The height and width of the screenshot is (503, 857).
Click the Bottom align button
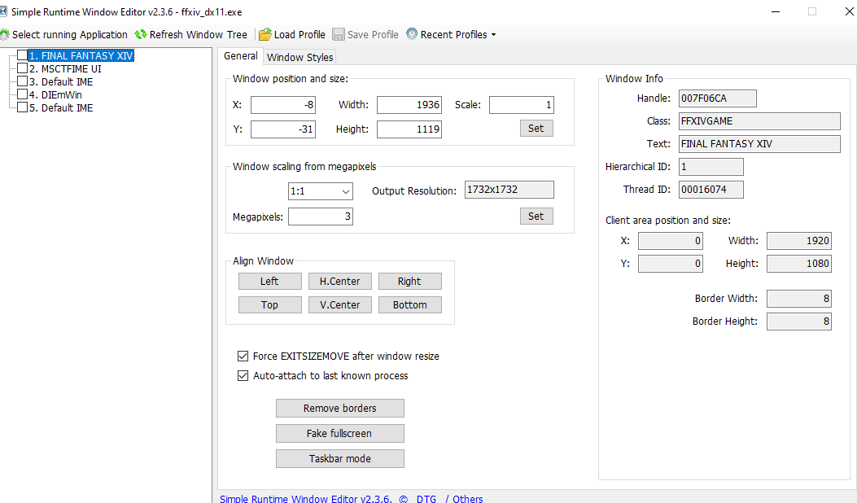coord(409,304)
